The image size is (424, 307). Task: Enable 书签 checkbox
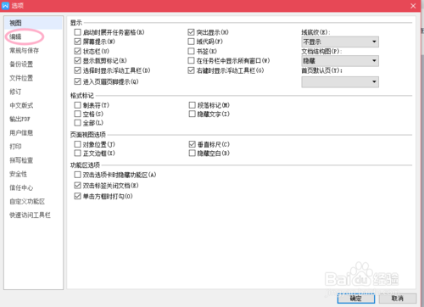click(x=192, y=51)
